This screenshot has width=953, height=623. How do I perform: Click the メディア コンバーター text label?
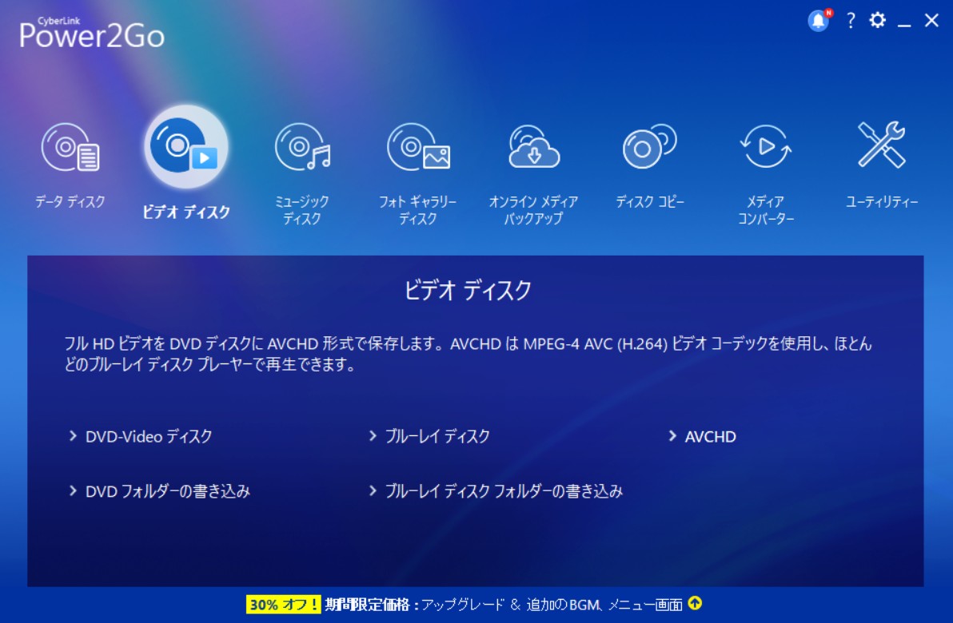tap(766, 210)
